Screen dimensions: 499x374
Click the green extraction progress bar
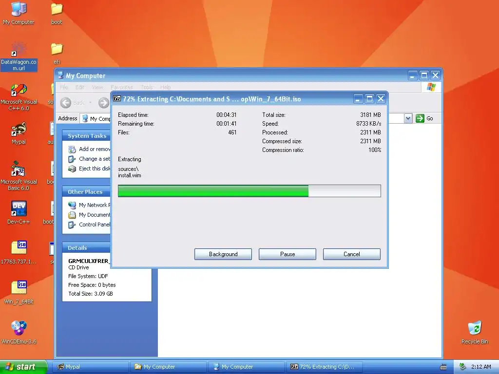coord(249,191)
